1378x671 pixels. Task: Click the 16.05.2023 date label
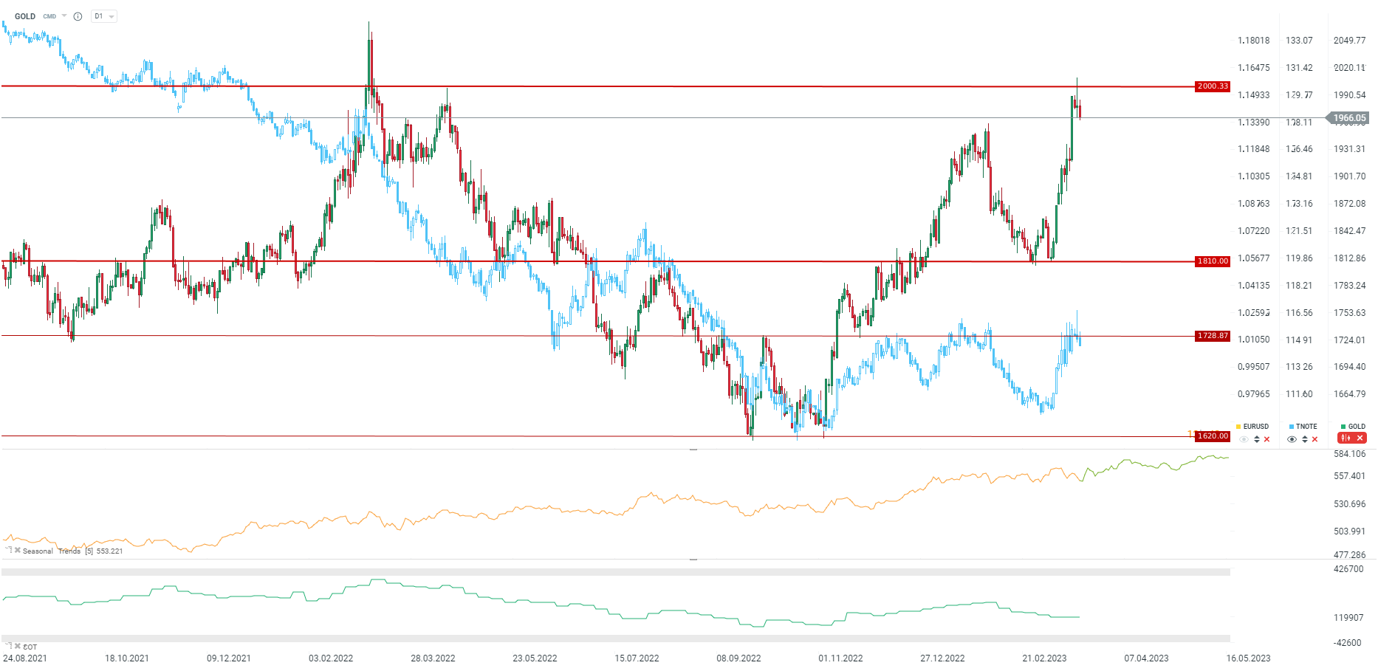point(1249,658)
